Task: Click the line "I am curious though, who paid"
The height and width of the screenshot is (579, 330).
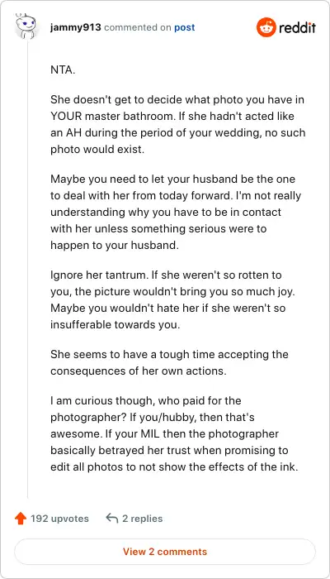Action: click(x=146, y=400)
